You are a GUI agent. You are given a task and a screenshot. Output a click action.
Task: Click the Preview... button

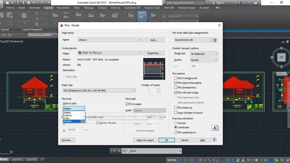pos(68,140)
